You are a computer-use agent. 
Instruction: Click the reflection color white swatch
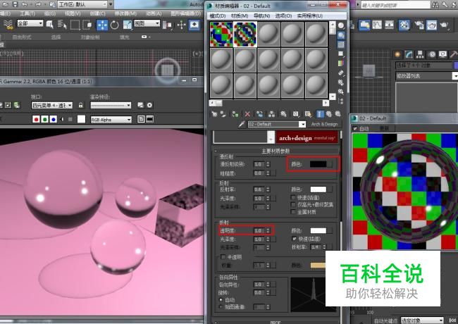(318, 189)
